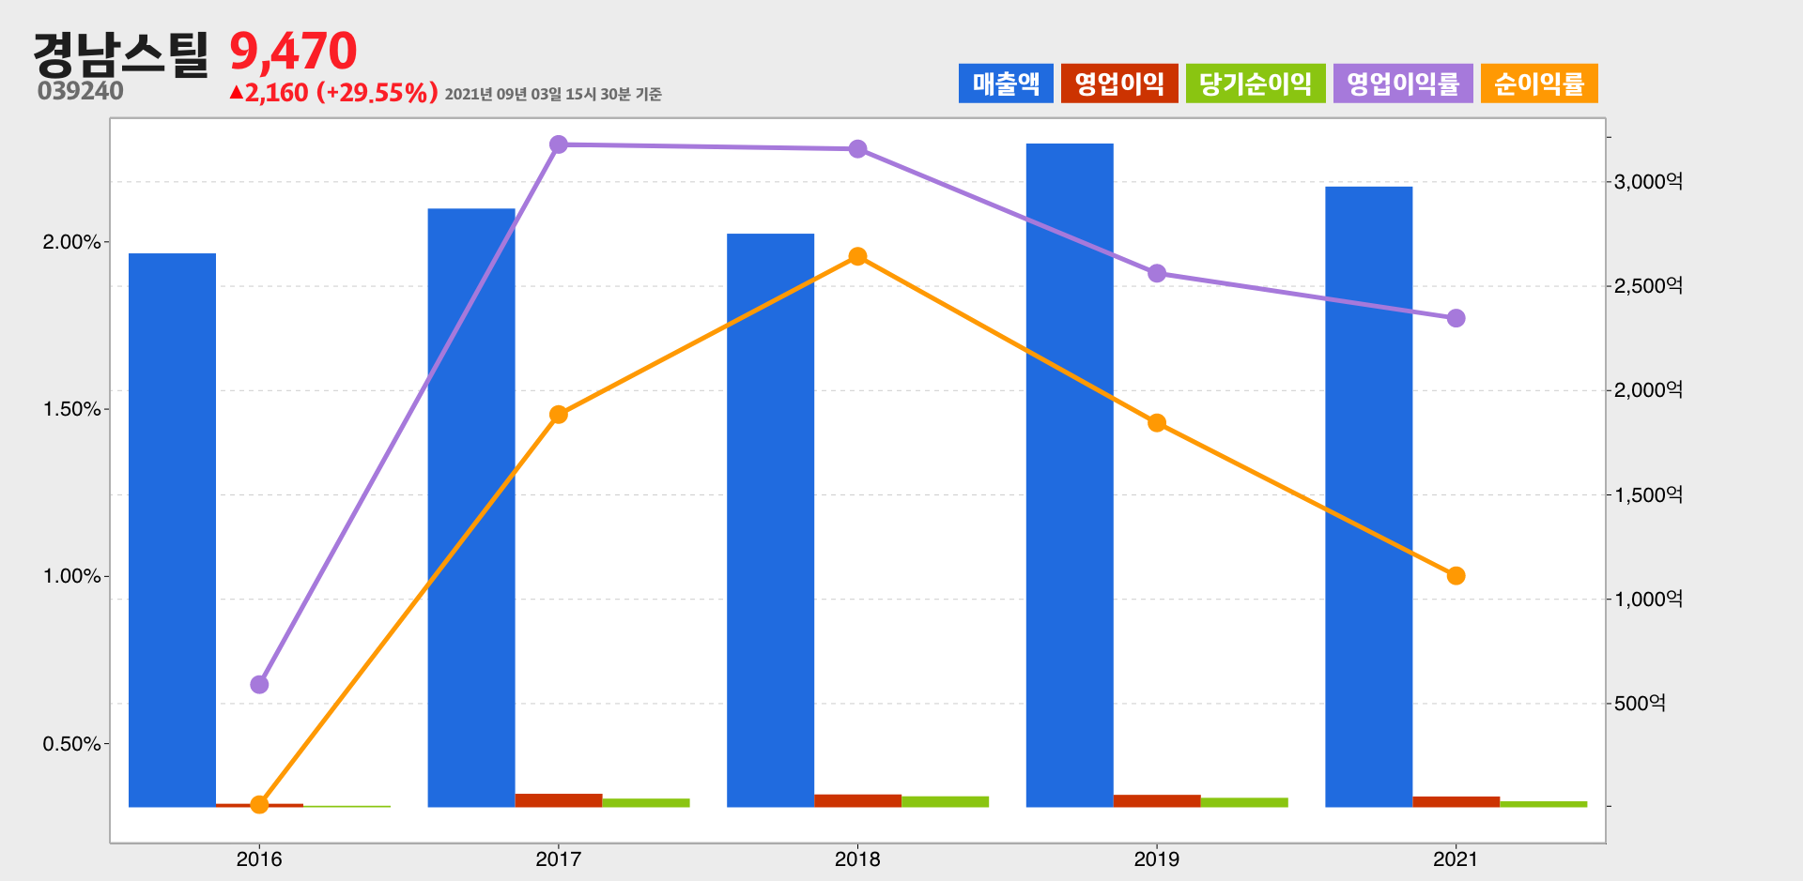Viewport: 1803px width, 881px height.
Task: Click the timestamp 2021년 09년 03일 15시 30분 기준
Action: 553,94
